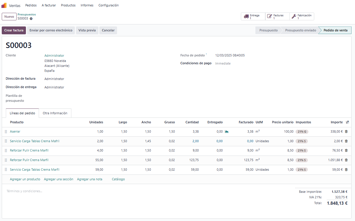Click Enviar por correo electrónico
355x221 pixels.
tap(51, 30)
